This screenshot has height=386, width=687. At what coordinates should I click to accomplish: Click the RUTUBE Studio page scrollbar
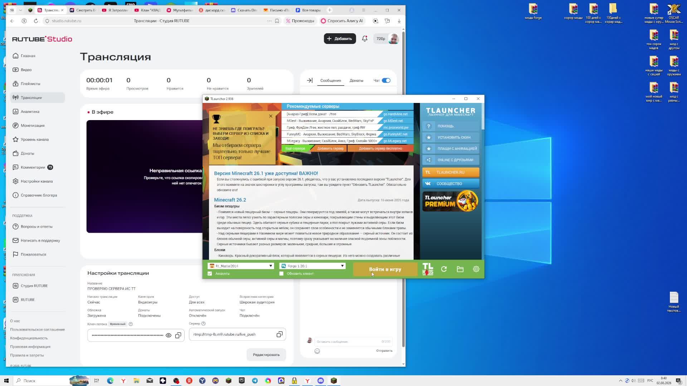click(403, 189)
